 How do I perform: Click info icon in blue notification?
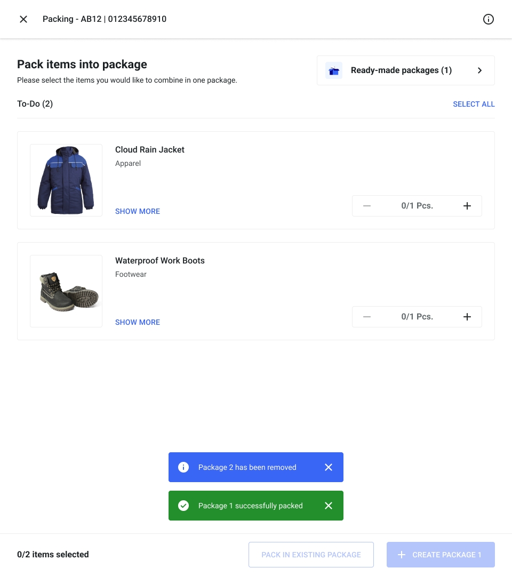tap(183, 467)
